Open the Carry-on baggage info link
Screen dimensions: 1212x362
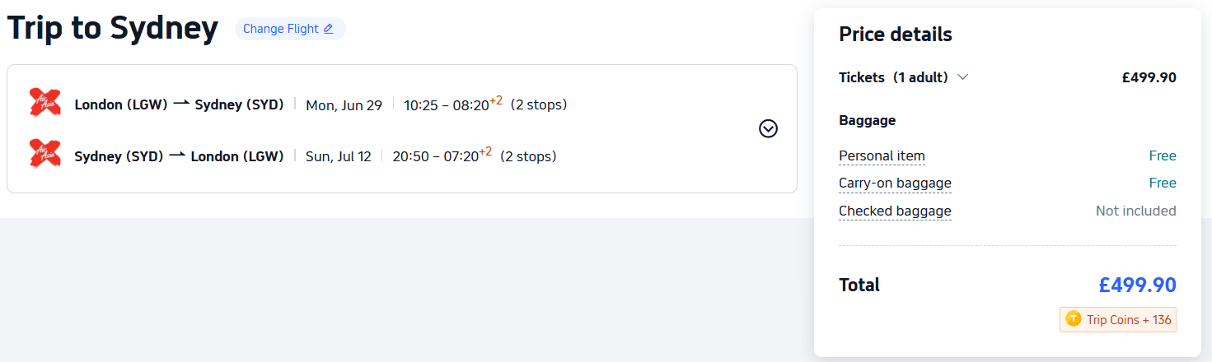[895, 183]
